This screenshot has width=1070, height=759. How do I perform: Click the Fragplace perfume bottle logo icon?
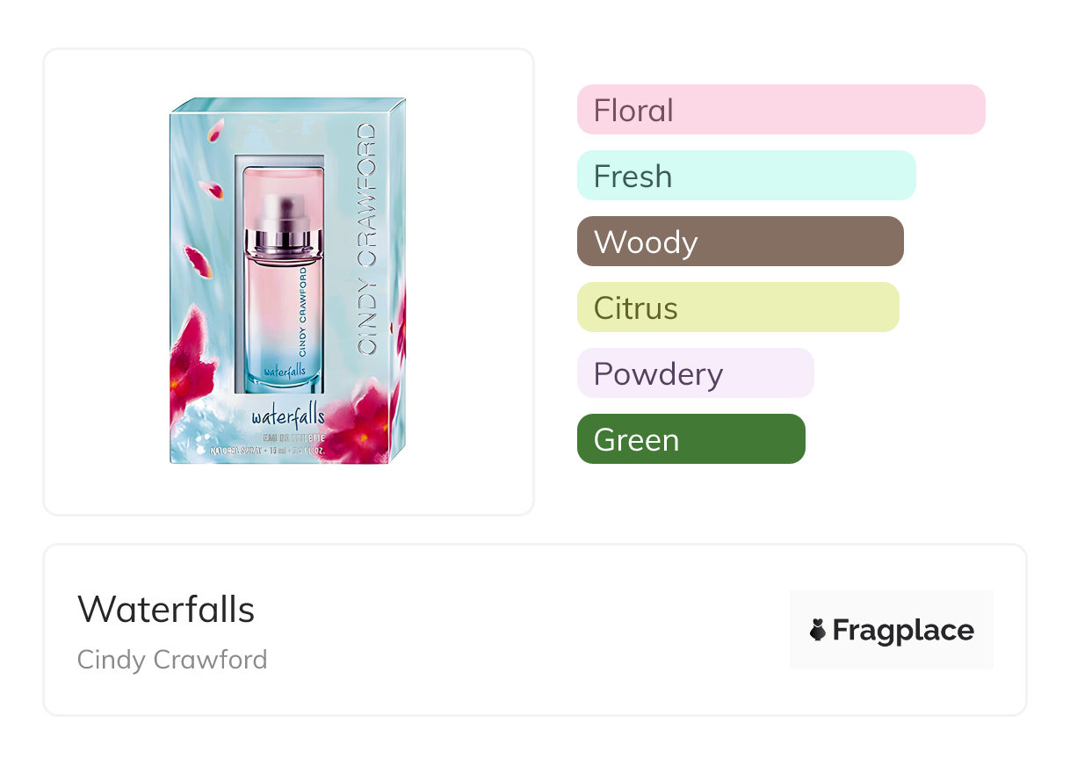pyautogui.click(x=818, y=630)
